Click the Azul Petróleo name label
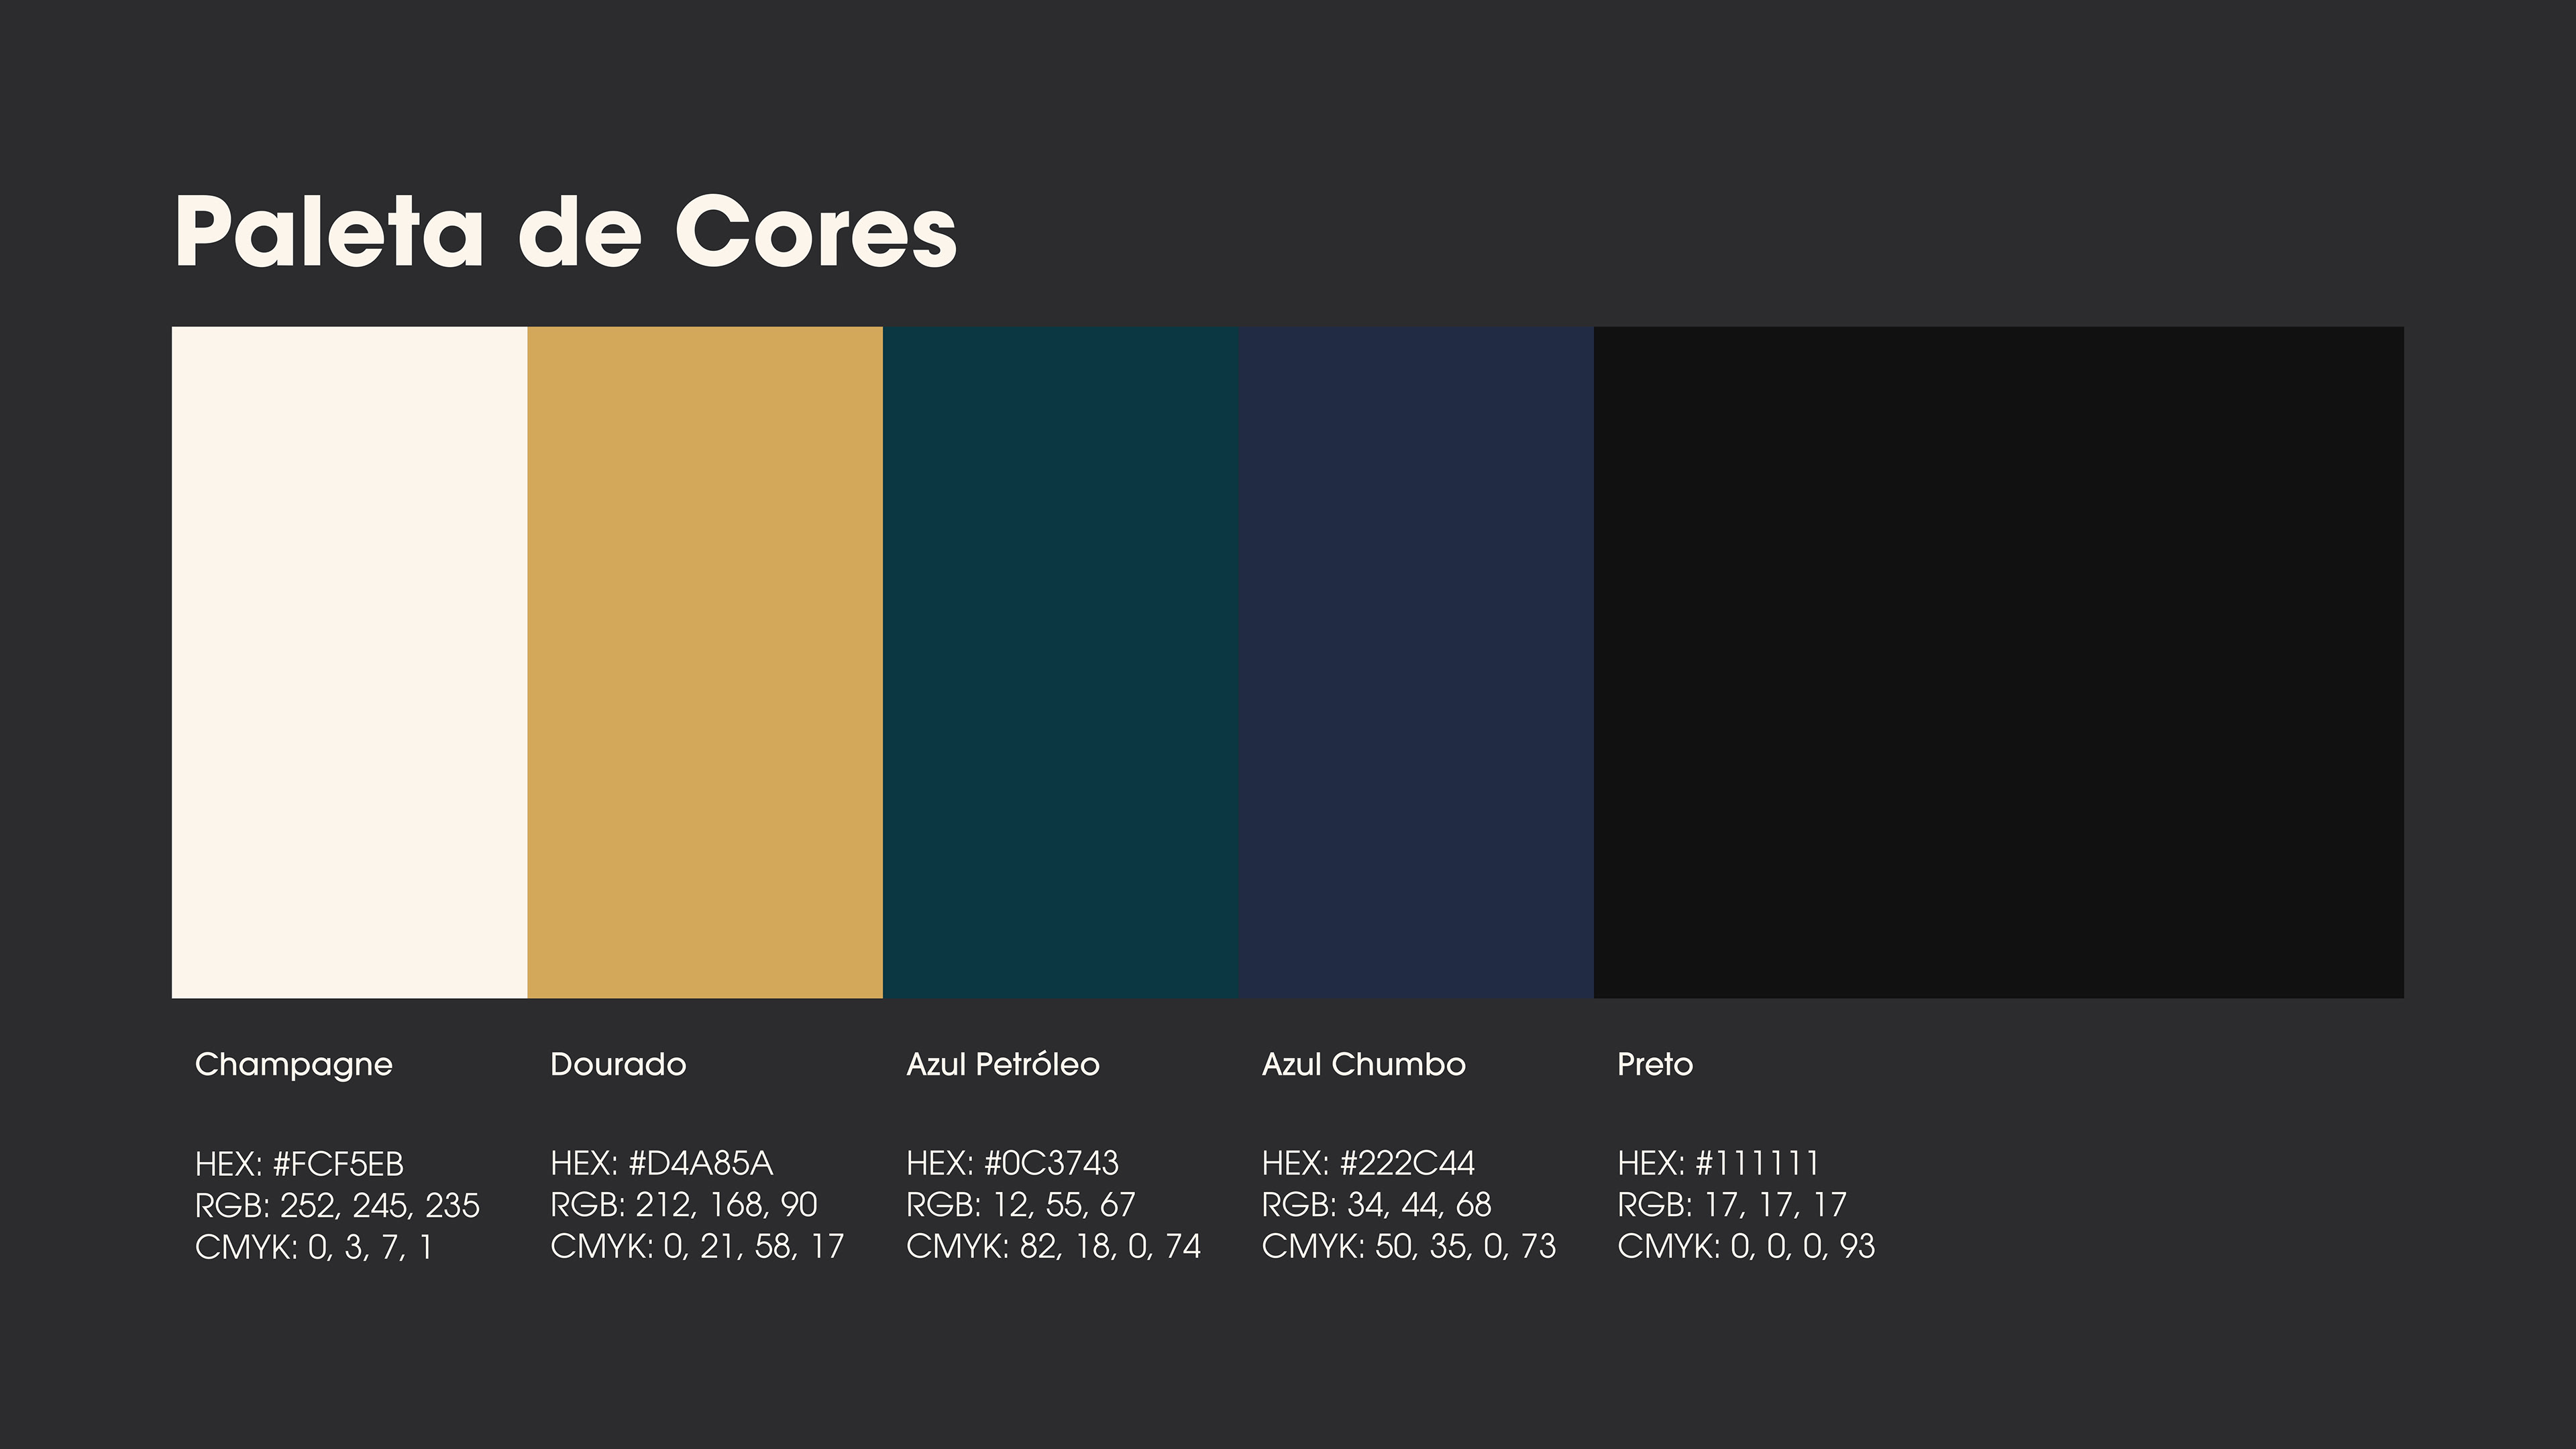 click(x=1002, y=1064)
